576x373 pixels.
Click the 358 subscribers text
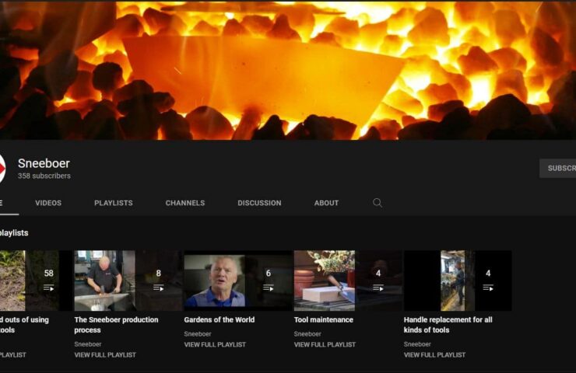pos(44,176)
